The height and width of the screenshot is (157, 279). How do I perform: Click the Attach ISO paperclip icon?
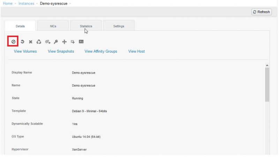point(47,42)
